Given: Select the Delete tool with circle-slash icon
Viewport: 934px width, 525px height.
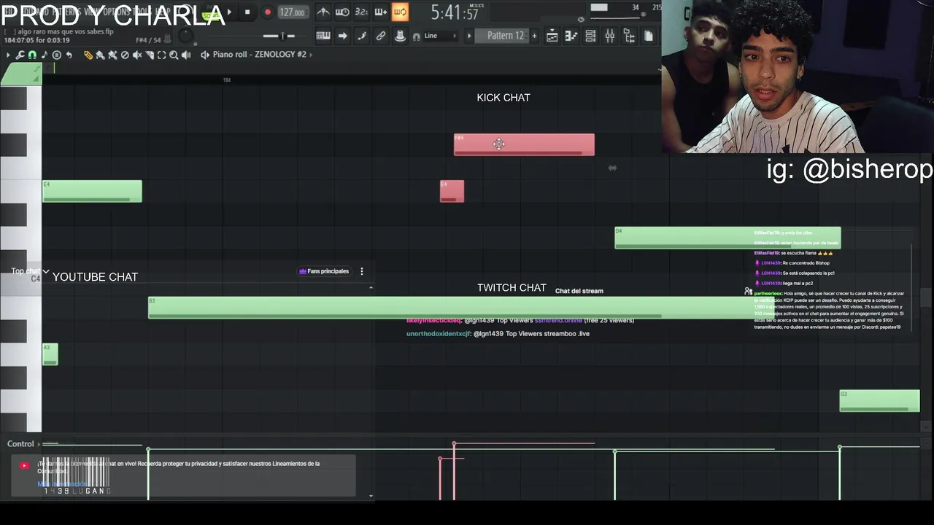Looking at the screenshot, I should tap(125, 55).
